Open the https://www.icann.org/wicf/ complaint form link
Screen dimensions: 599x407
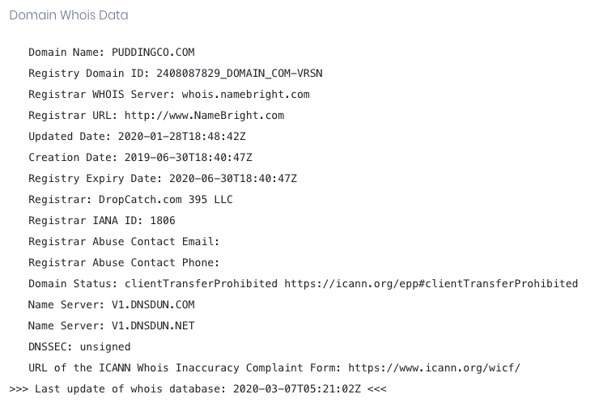[x=433, y=368]
